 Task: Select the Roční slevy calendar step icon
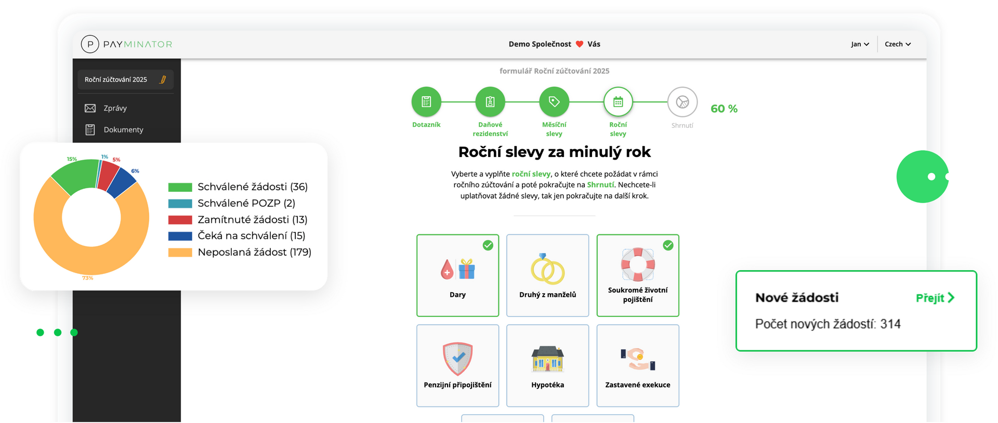pyautogui.click(x=618, y=102)
